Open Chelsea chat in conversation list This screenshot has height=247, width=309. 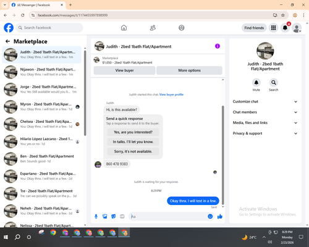[41, 124]
